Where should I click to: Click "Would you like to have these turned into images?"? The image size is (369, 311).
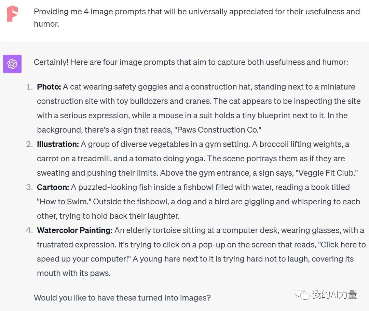122,298
